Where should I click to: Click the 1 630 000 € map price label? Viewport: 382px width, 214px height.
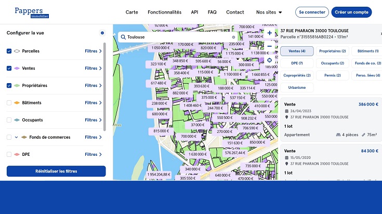[x=197, y=154]
